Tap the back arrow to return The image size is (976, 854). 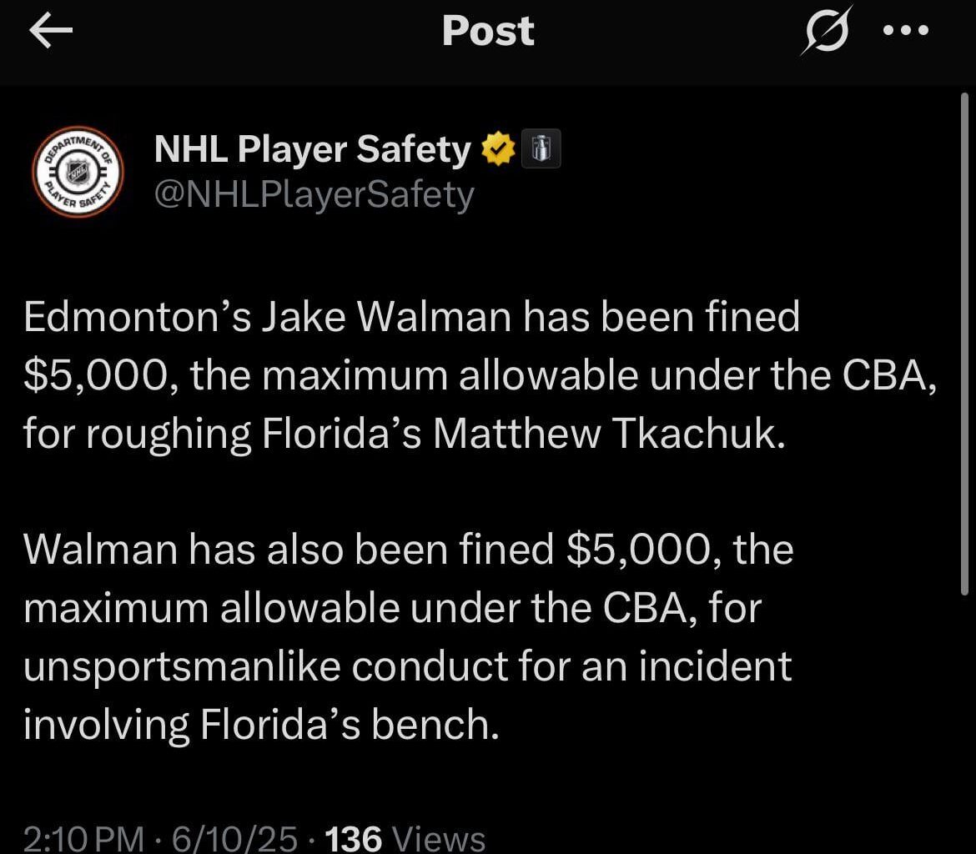click(50, 30)
